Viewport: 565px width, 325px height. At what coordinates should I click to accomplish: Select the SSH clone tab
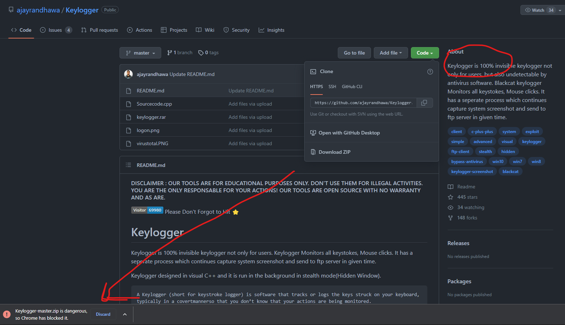click(x=332, y=87)
